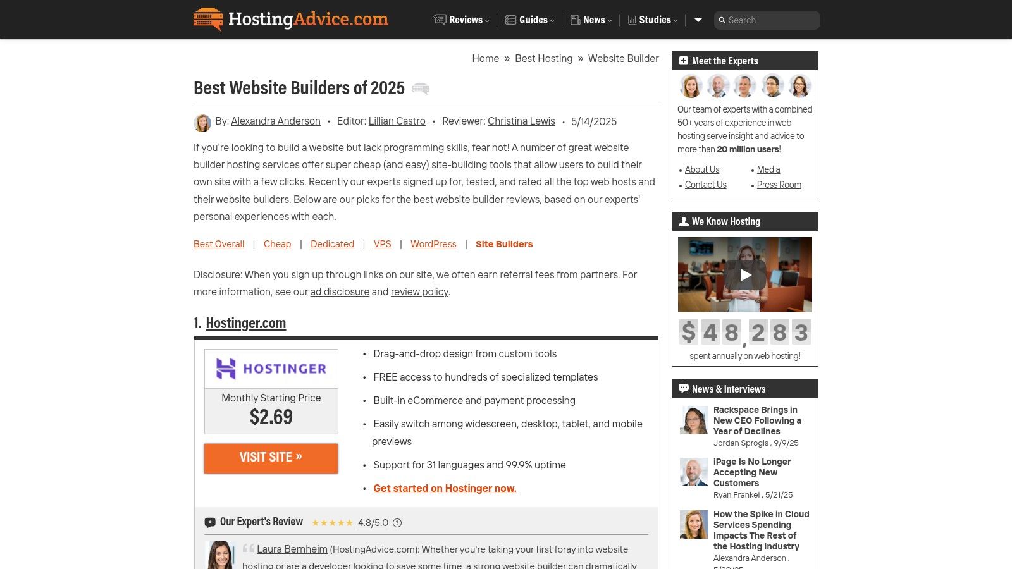This screenshot has width=1012, height=569.
Task: Open the review policy link
Action: (x=419, y=292)
